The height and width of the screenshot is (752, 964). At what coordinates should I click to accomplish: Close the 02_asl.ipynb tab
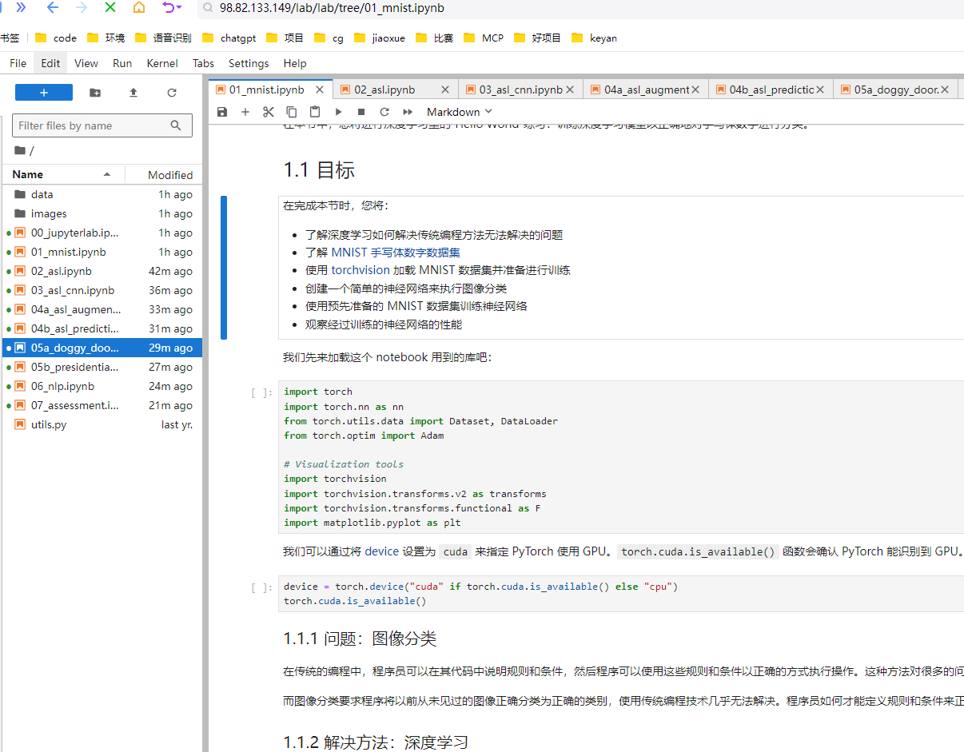pyautogui.click(x=445, y=90)
